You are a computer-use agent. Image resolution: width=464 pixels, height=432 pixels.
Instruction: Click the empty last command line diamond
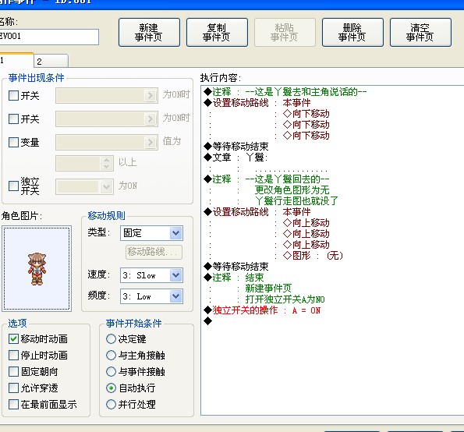tap(208, 321)
